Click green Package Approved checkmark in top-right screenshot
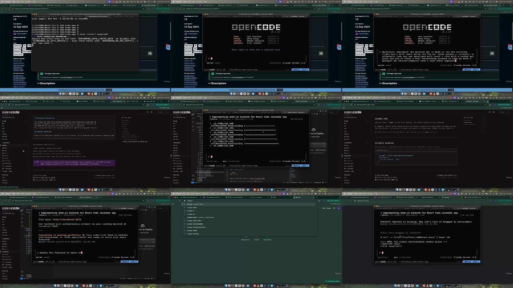The image size is (513, 288). pos(383,74)
